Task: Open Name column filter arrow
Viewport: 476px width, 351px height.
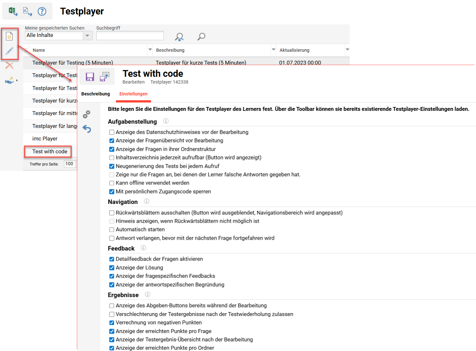Action: [150, 50]
